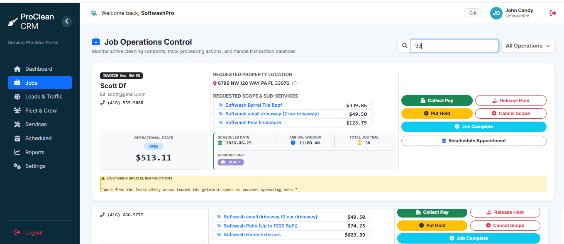The height and width of the screenshot is (244, 564).
Task: Click the ProClean CRM broom logo
Action: tap(13, 22)
